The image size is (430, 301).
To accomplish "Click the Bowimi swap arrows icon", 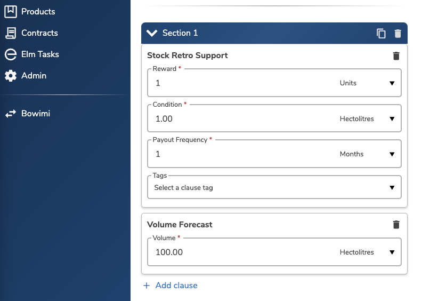I will coord(11,114).
